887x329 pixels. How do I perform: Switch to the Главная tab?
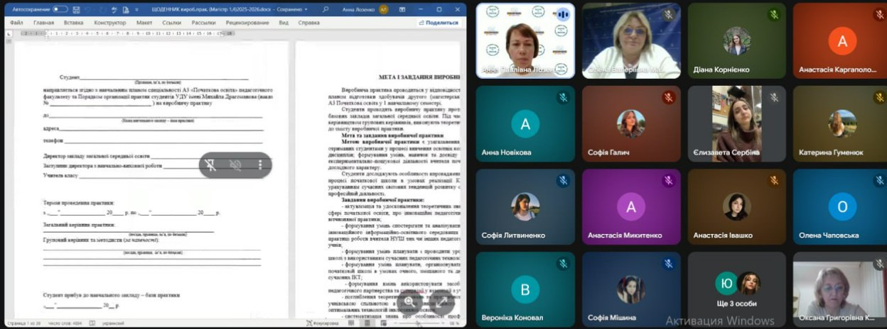43,23
